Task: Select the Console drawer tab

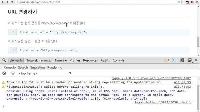Action: (x=10, y=68)
